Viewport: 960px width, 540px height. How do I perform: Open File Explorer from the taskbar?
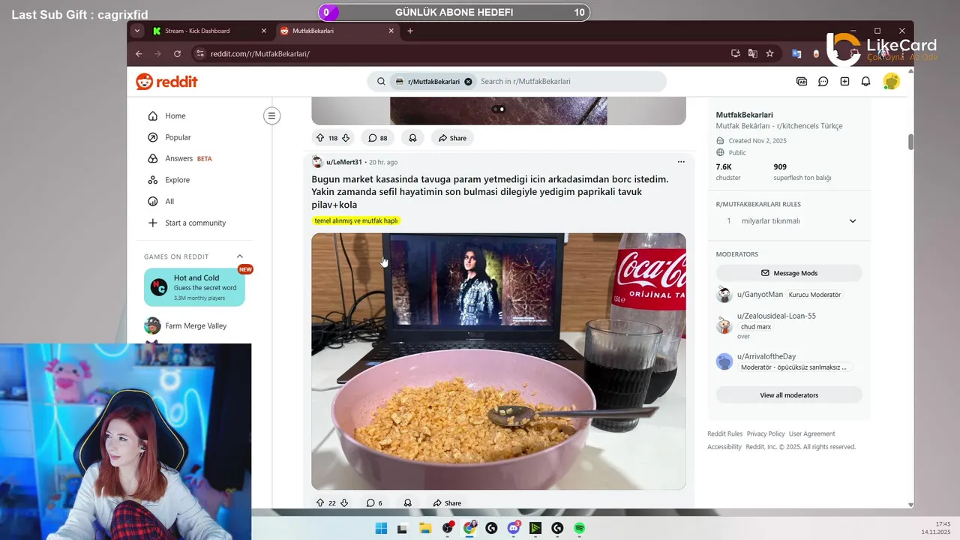[425, 528]
